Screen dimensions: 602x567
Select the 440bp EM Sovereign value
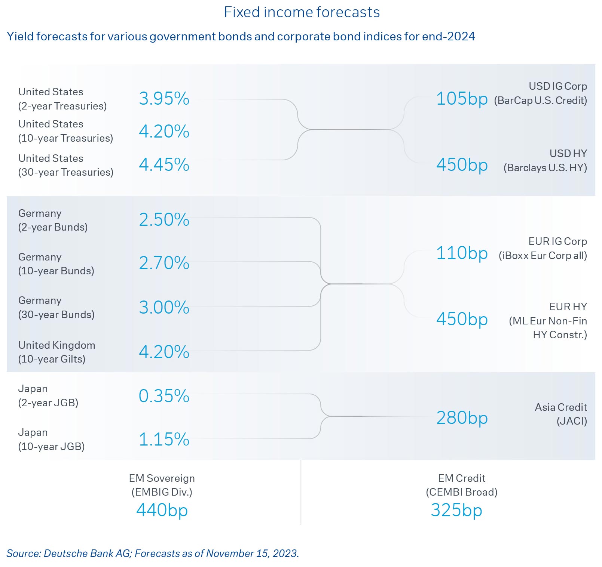(162, 510)
